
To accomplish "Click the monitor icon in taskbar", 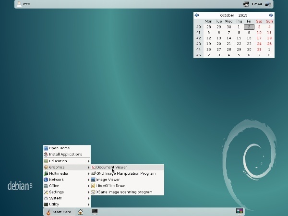I will [x=95, y=212].
